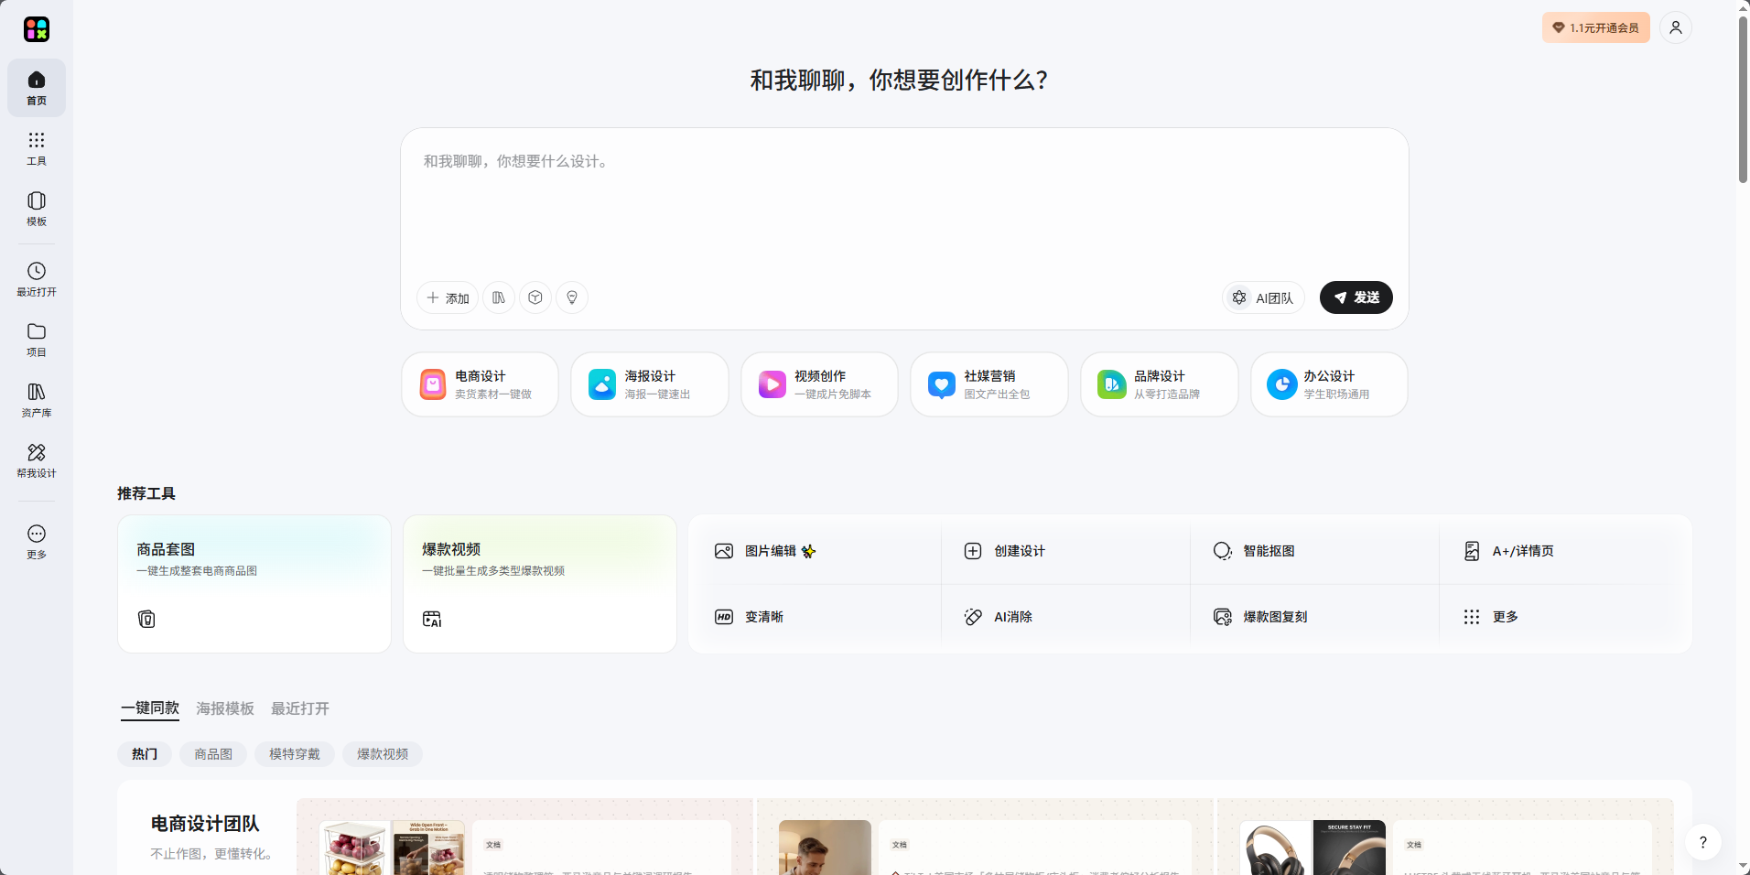Select the 品牌设计 category card
Viewport: 1750px width, 875px height.
click(x=1160, y=384)
